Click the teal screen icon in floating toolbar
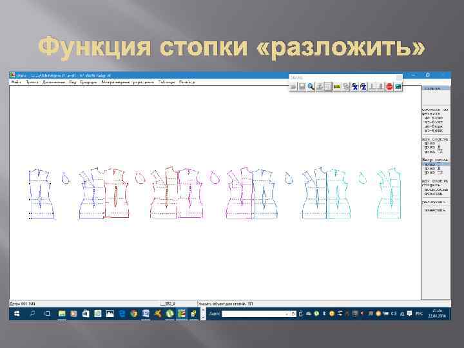 (398, 86)
